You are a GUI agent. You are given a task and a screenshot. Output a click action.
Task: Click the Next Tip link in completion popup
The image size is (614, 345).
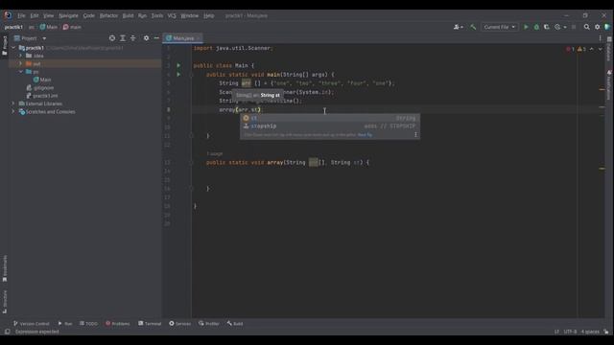click(x=365, y=135)
